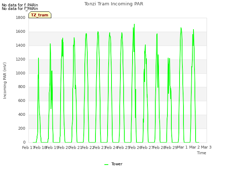
Task: Click the Feb 23 x-axis date label
Action: pyautogui.click(x=99, y=147)
